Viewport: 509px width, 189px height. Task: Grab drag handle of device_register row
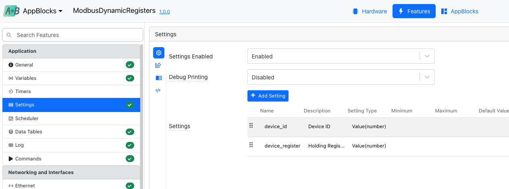coord(251,145)
